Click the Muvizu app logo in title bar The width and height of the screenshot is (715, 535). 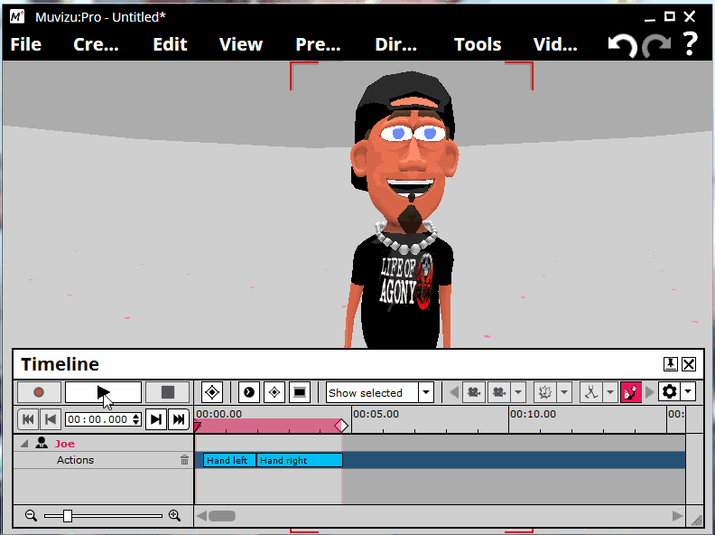click(x=17, y=17)
